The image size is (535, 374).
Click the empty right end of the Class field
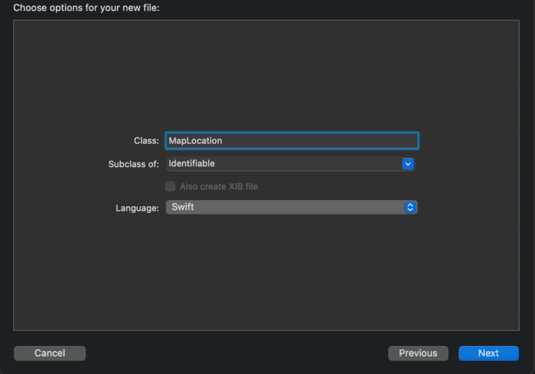[x=341, y=141]
